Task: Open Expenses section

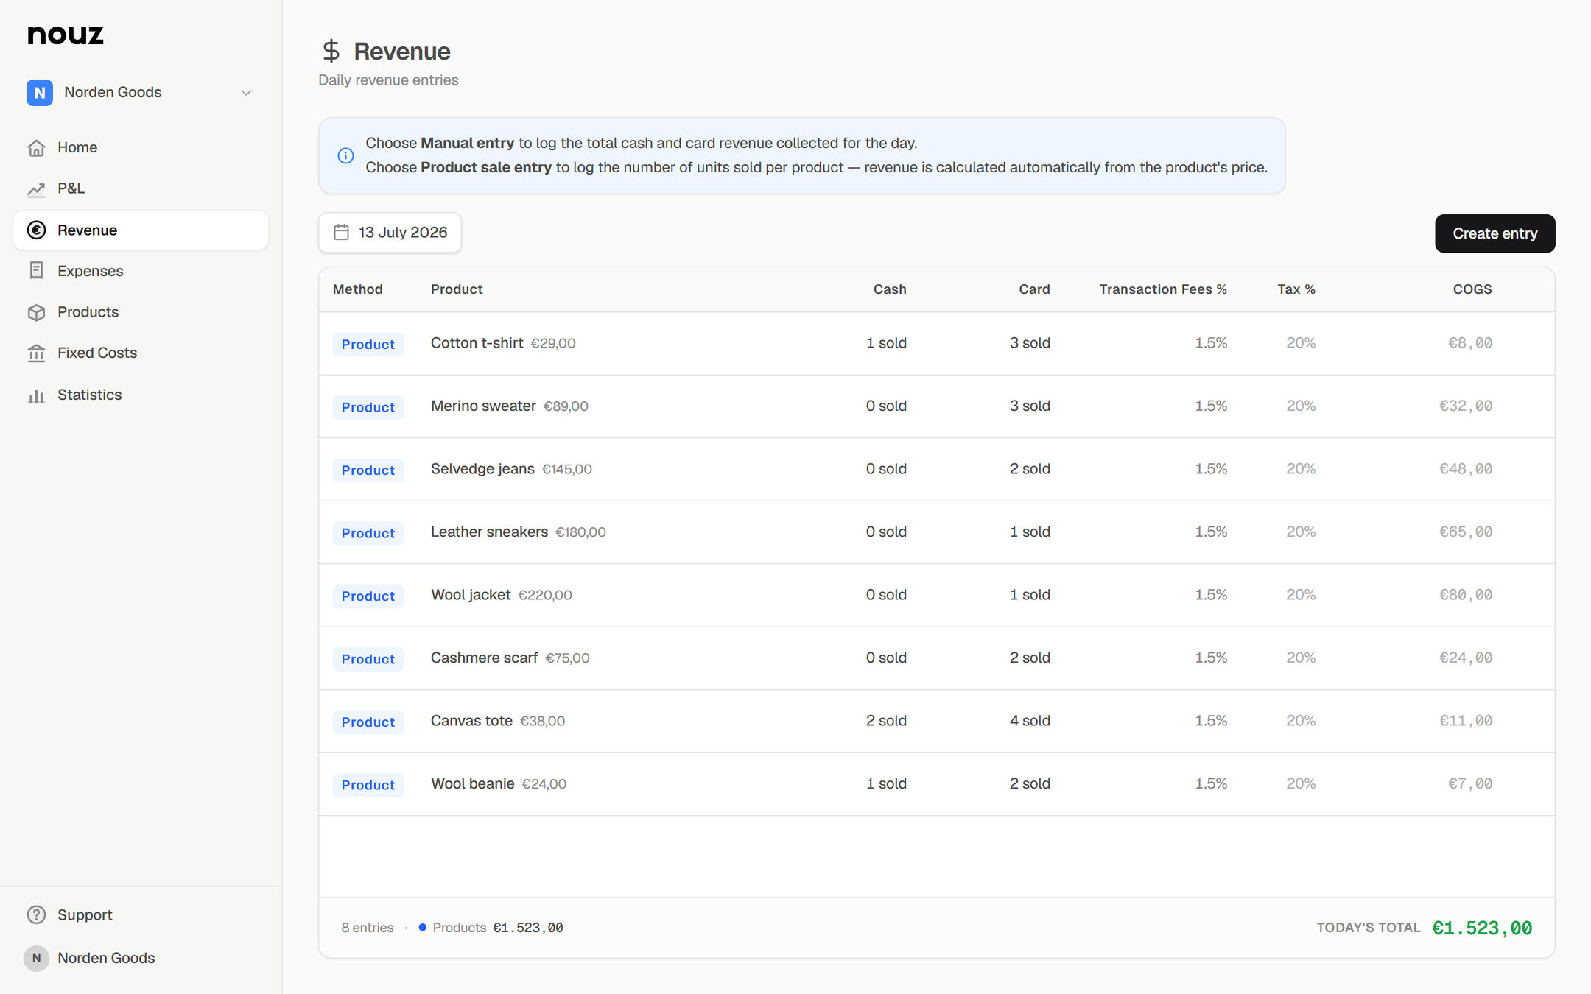Action: 140,271
